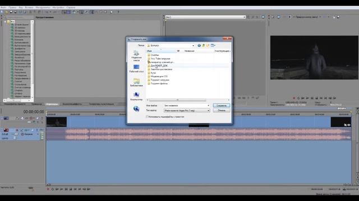Viewport: 359px width, 201px height.
Task: Go back using the dialog's back arrow icon
Action: pyautogui.click(x=199, y=45)
